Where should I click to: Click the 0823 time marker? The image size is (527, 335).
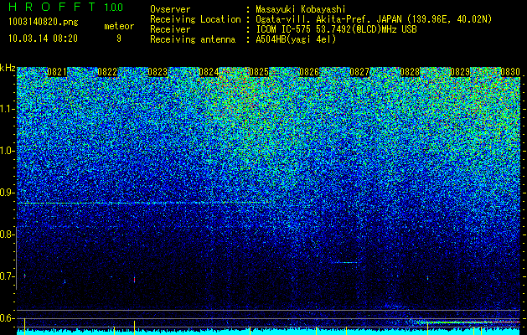click(158, 72)
